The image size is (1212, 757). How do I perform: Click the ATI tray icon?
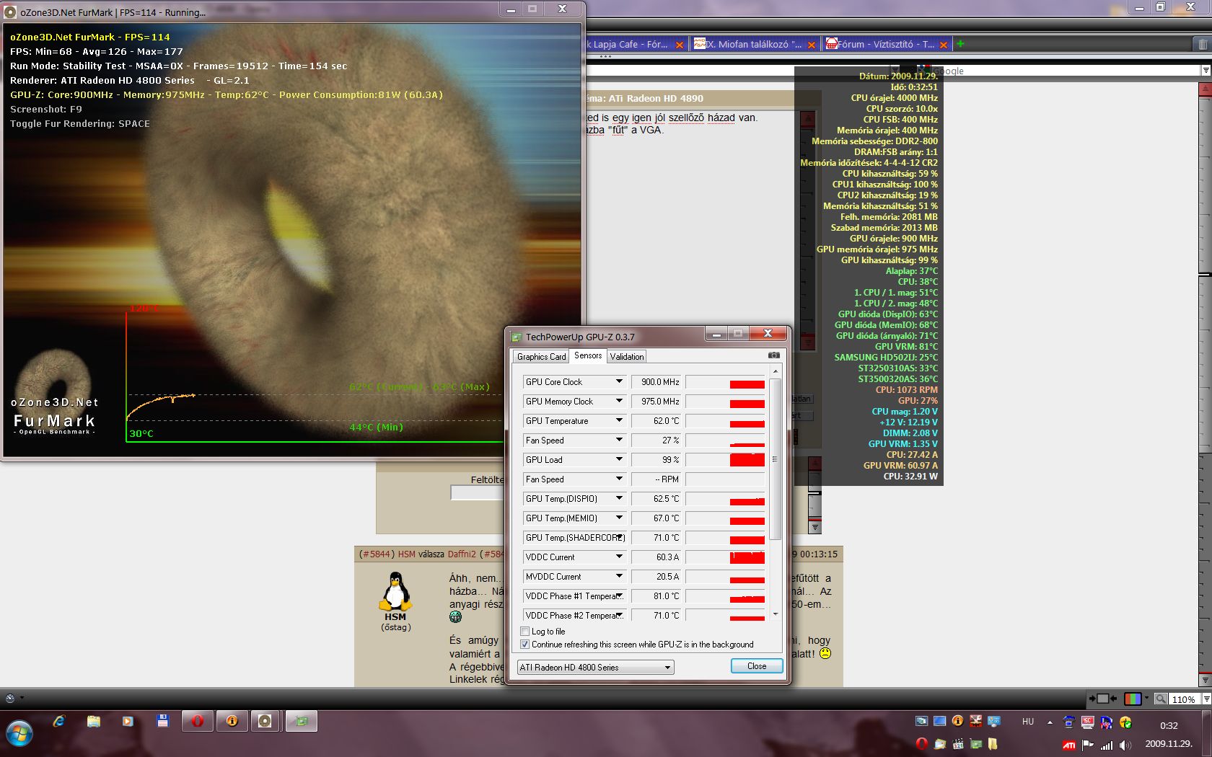pyautogui.click(x=1068, y=745)
